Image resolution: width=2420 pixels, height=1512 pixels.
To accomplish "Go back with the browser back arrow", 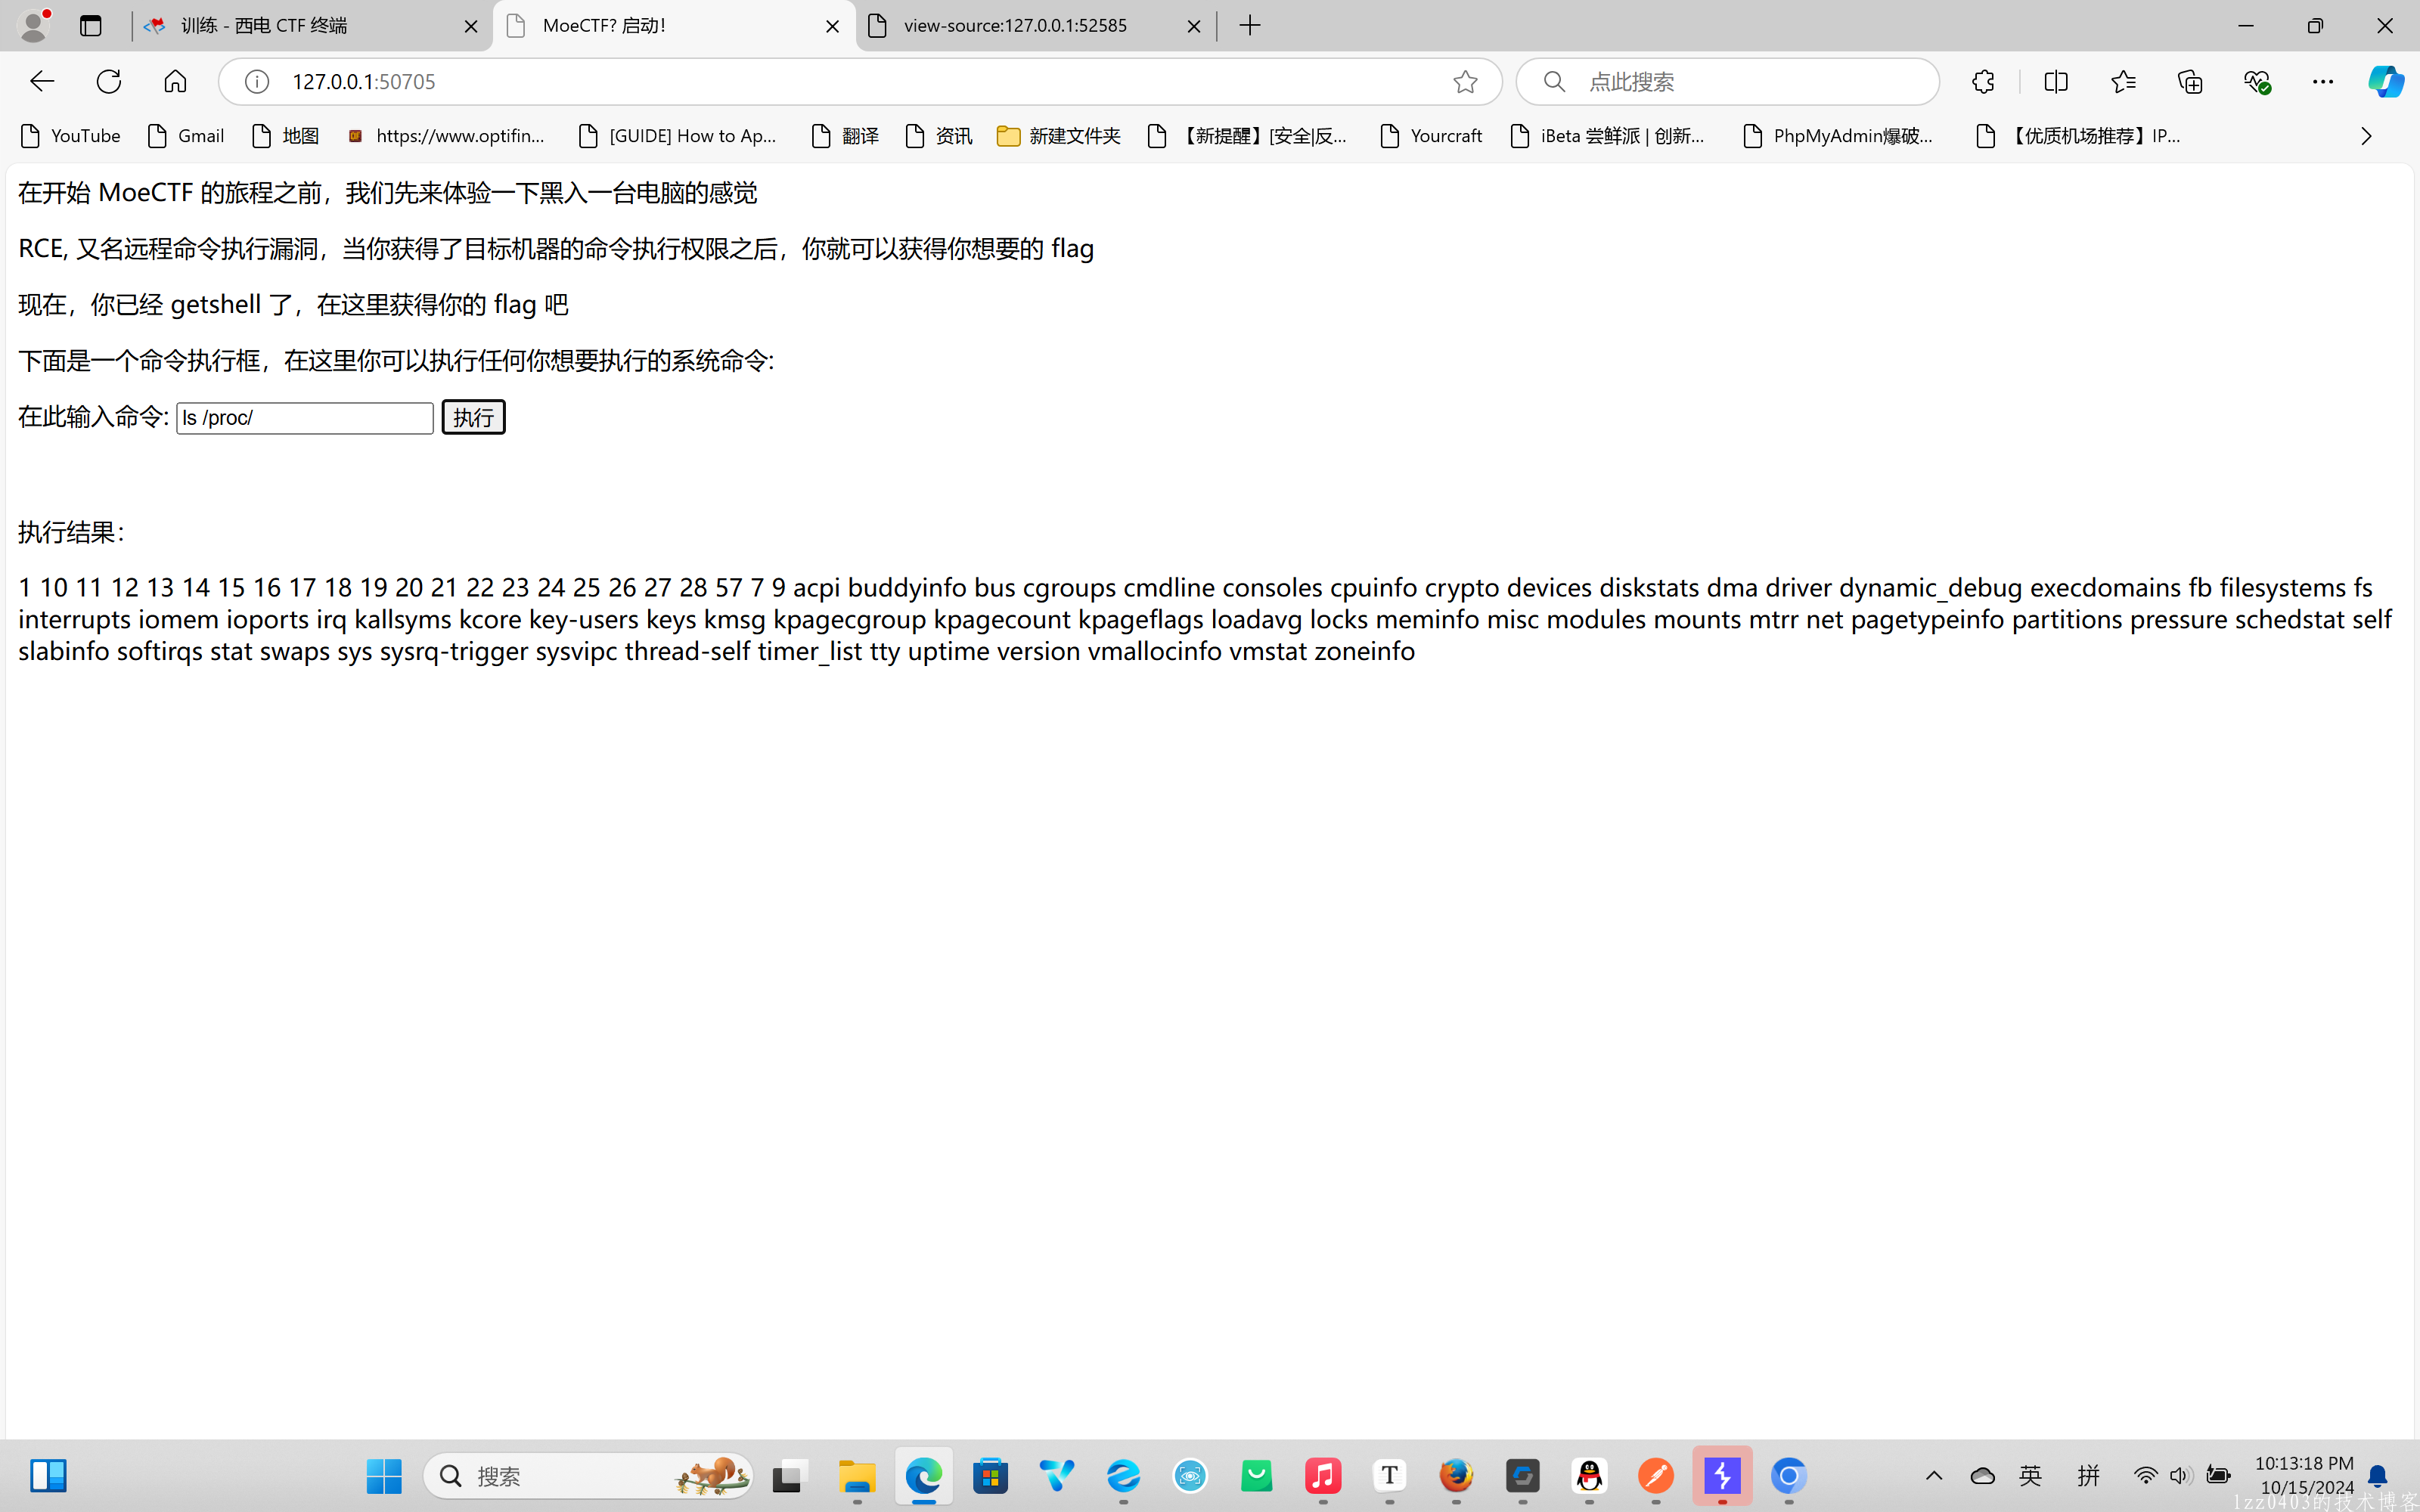I will point(42,81).
